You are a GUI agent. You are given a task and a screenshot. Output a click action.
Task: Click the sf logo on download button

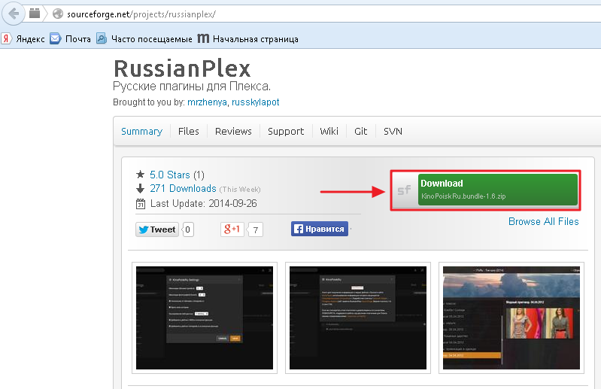(x=405, y=190)
